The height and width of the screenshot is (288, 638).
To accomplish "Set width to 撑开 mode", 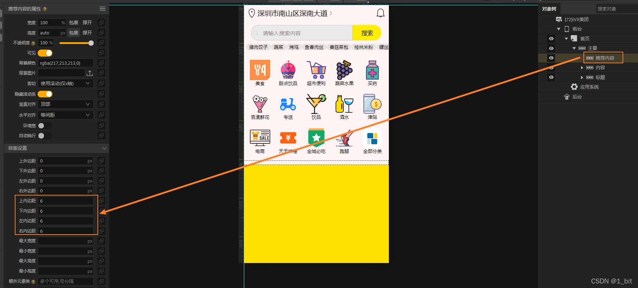I will (87, 23).
